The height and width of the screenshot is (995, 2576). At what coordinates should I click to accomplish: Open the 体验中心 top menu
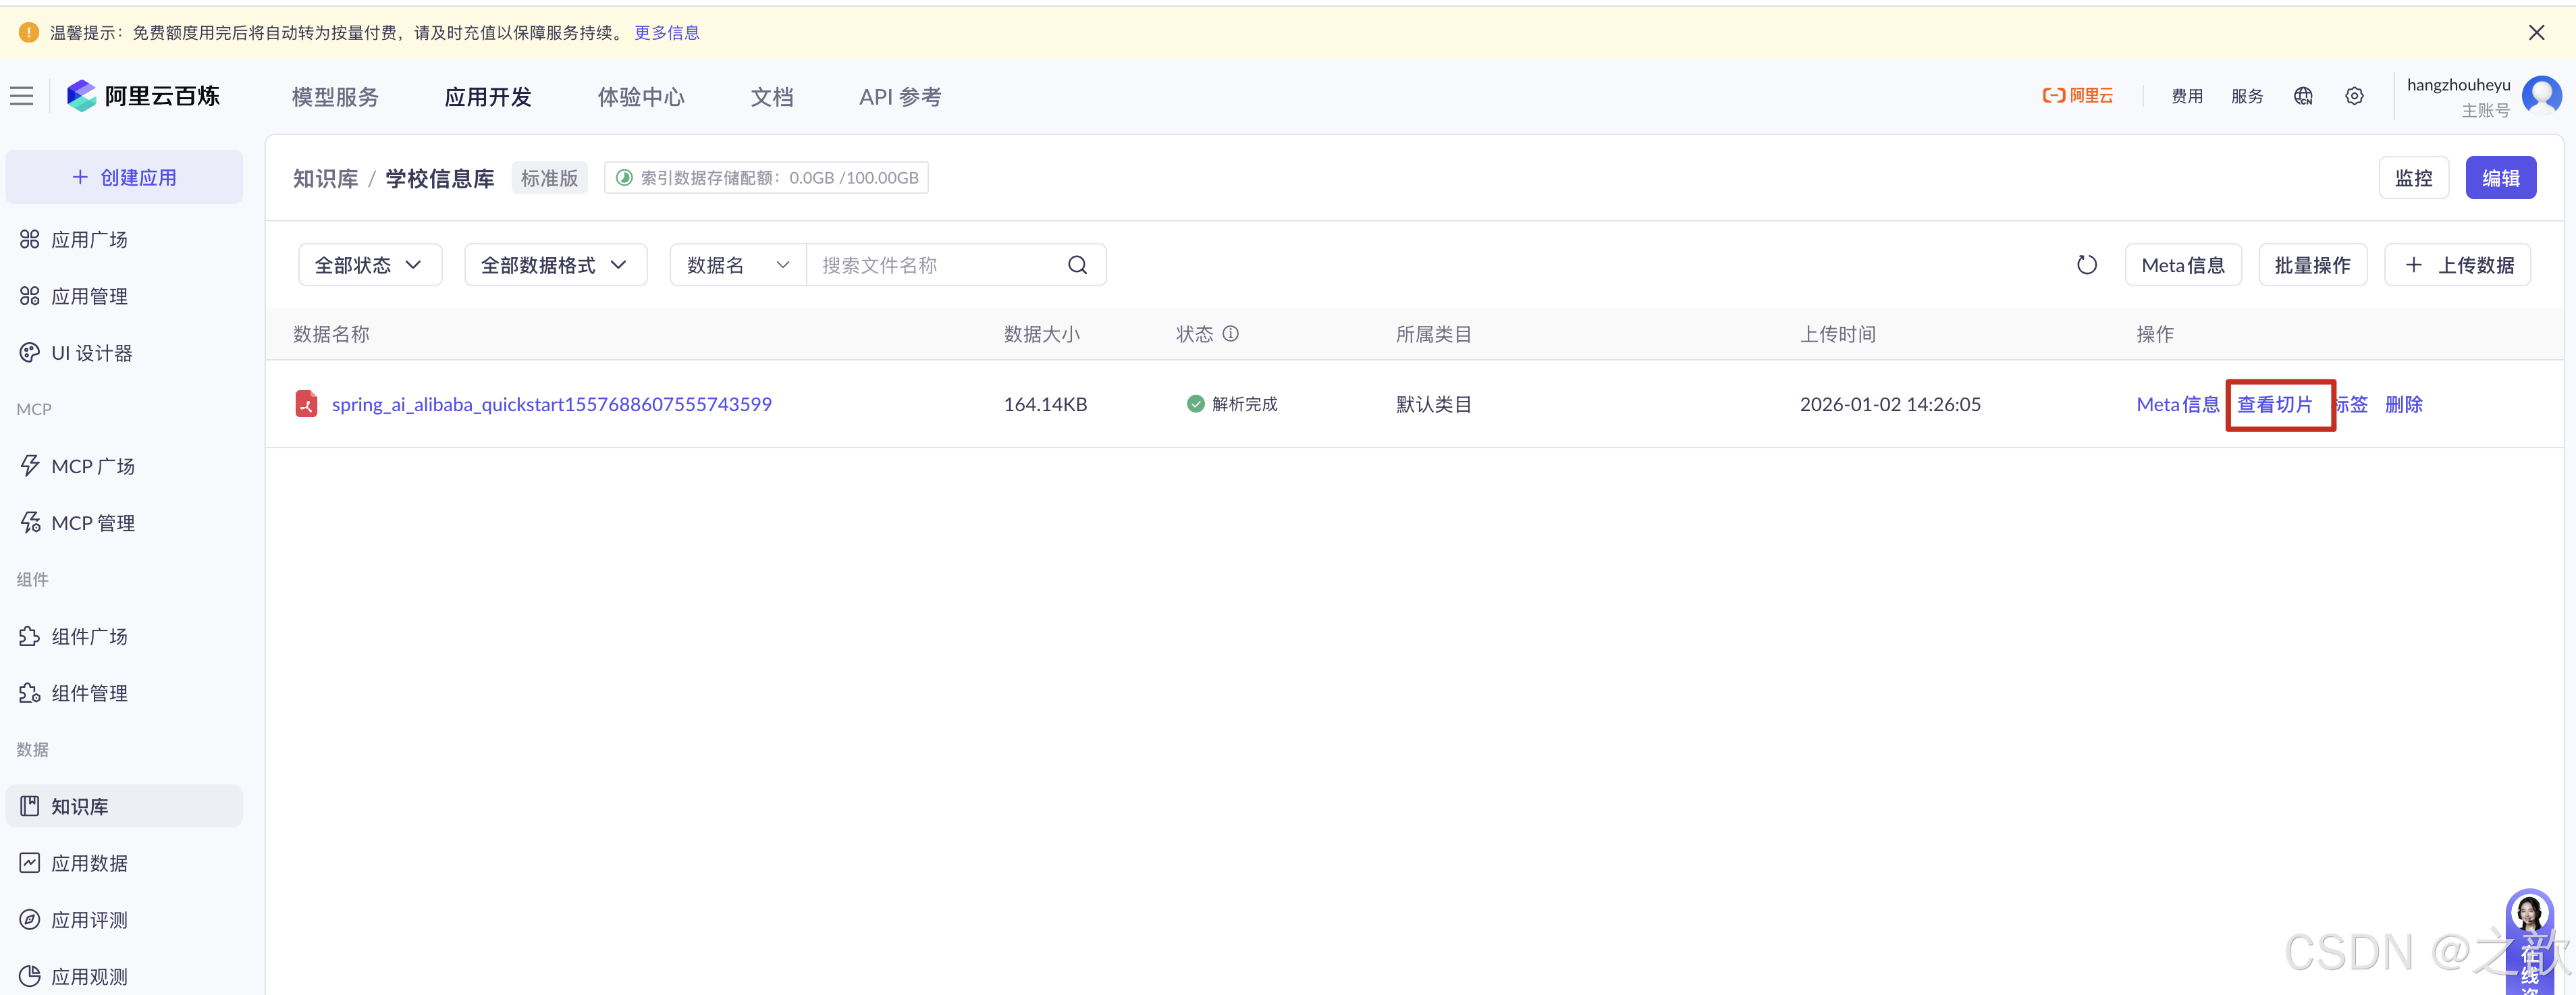pyautogui.click(x=641, y=97)
